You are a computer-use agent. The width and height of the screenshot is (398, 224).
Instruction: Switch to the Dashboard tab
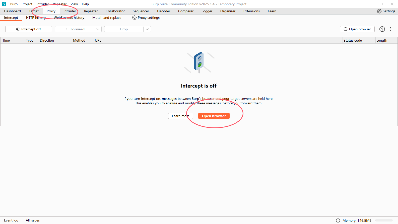[13, 11]
